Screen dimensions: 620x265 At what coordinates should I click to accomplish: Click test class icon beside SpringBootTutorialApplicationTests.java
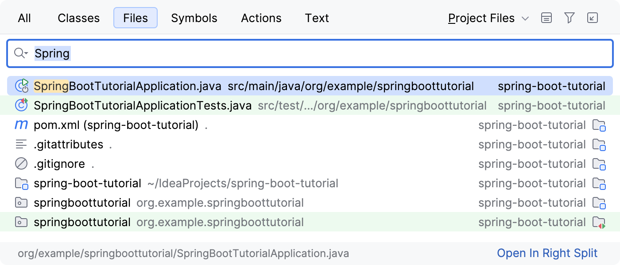[x=21, y=106]
